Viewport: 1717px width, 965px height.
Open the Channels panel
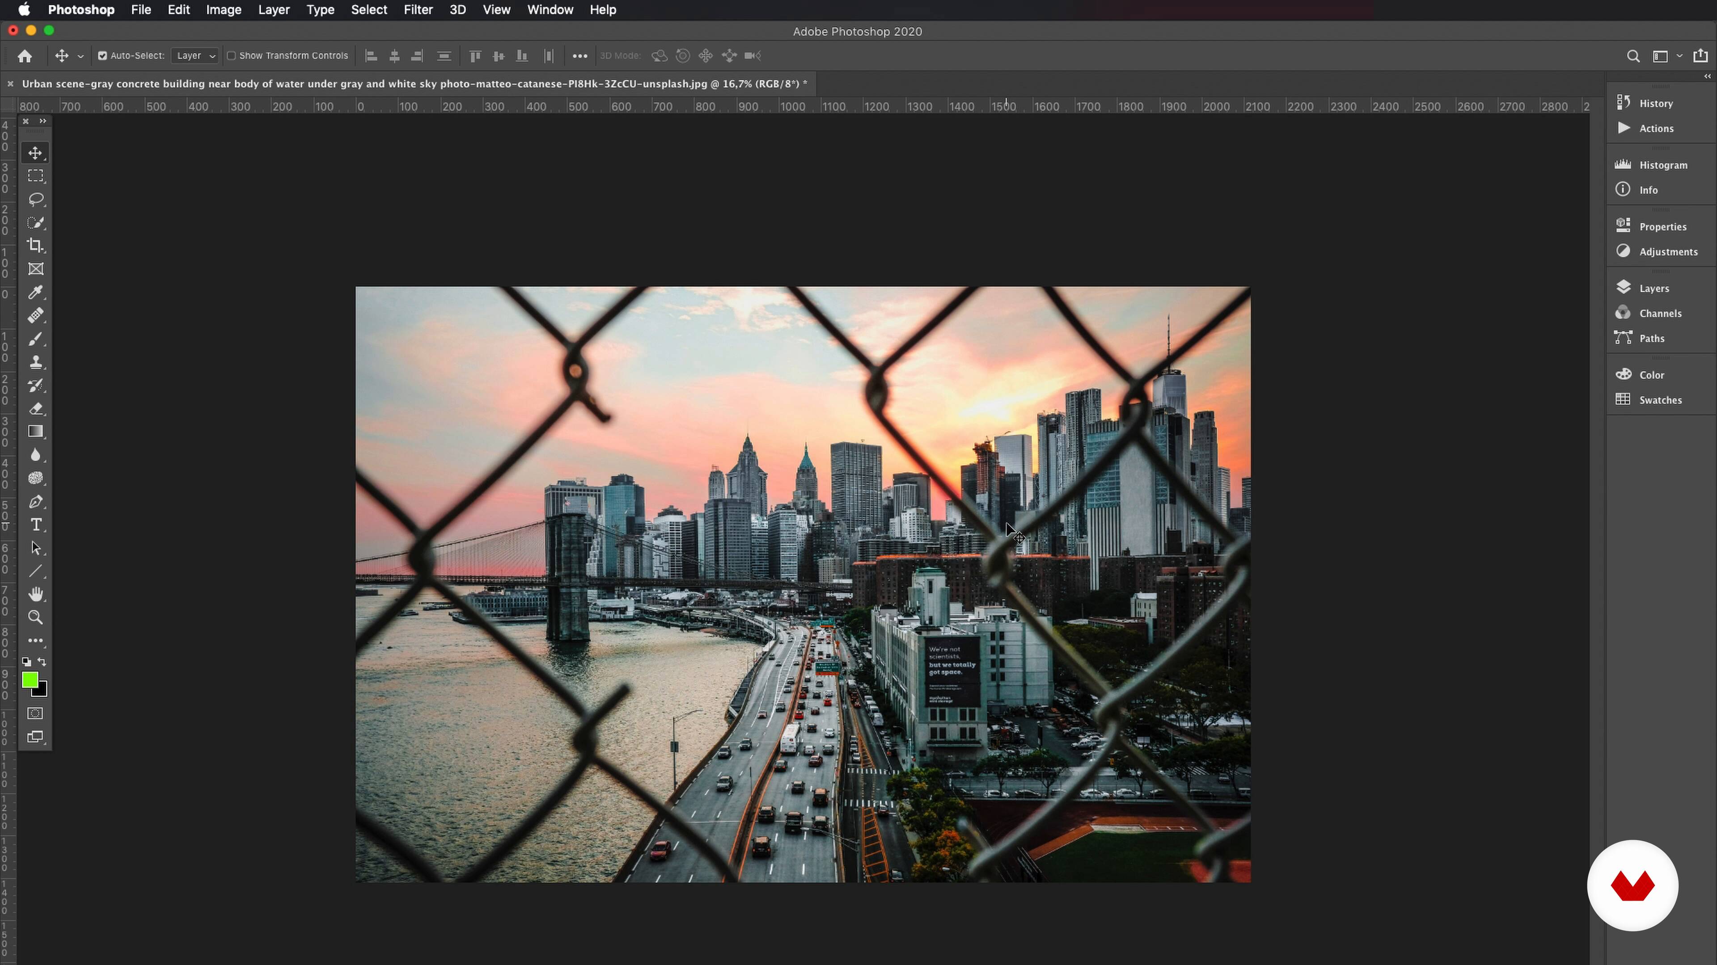[x=1649, y=314]
